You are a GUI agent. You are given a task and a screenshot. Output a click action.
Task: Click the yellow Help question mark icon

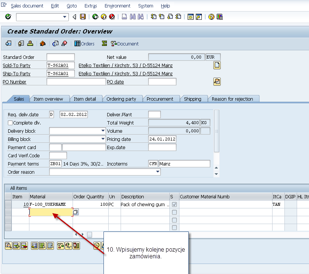pos(211,17)
